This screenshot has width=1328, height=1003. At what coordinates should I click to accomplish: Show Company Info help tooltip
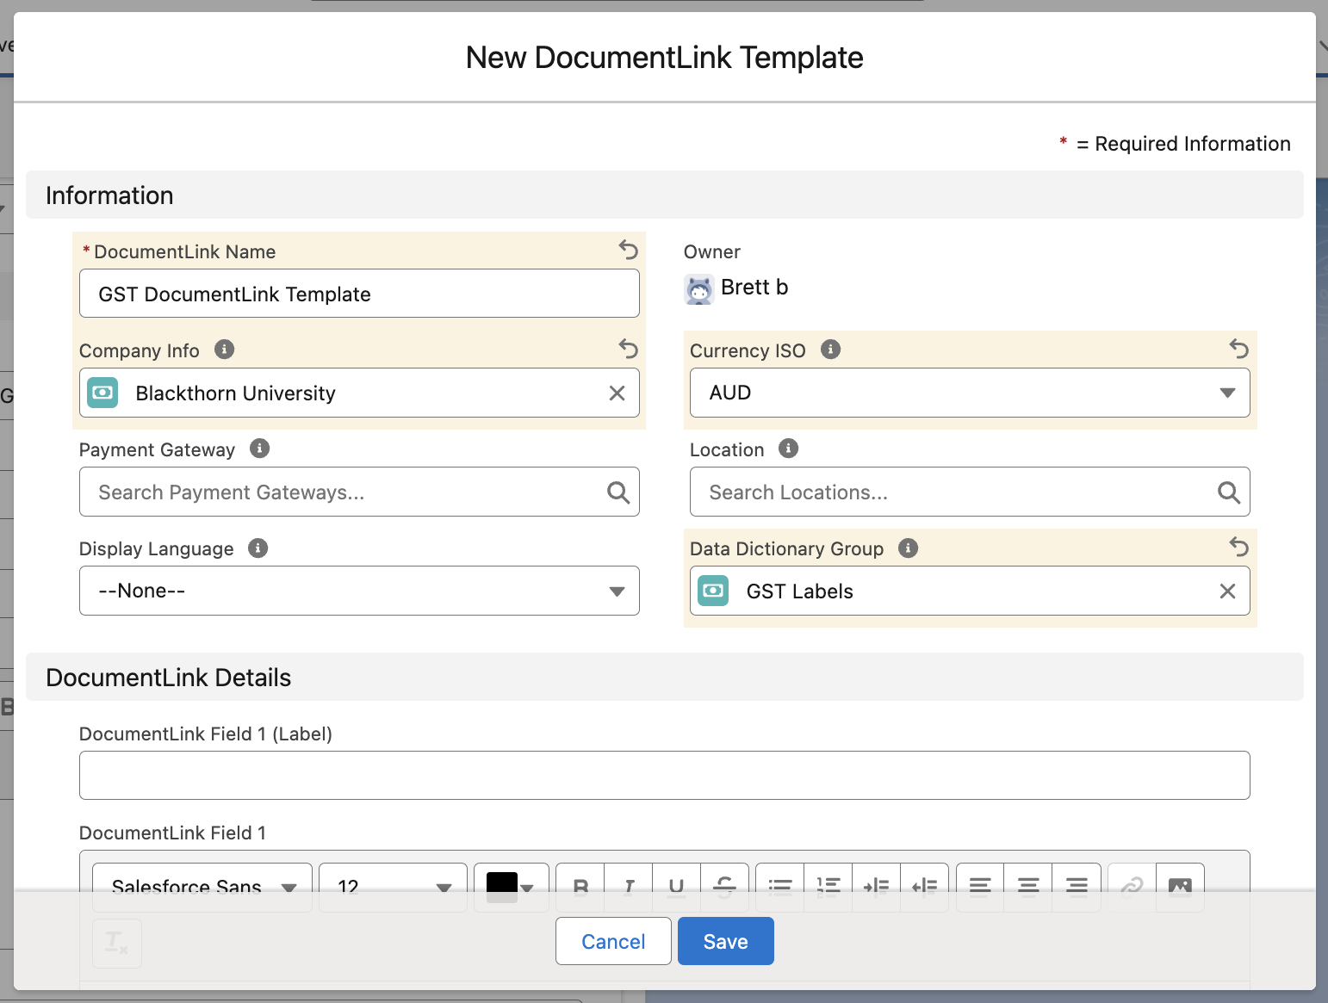click(225, 350)
